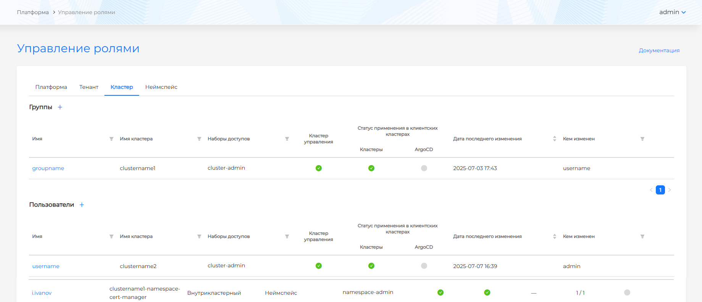Click the plus icon next to Пользователи

click(x=82, y=205)
